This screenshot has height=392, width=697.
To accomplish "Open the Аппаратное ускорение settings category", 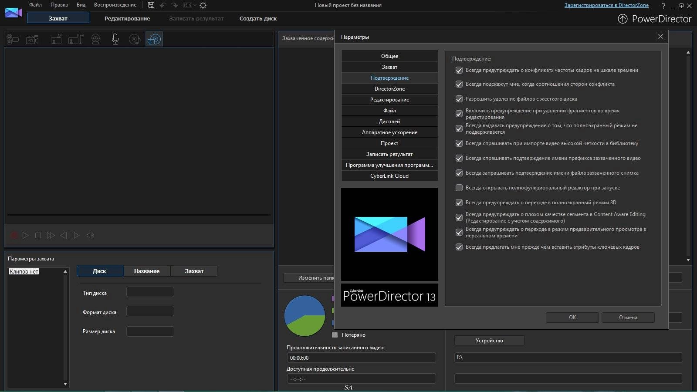I will point(389,132).
